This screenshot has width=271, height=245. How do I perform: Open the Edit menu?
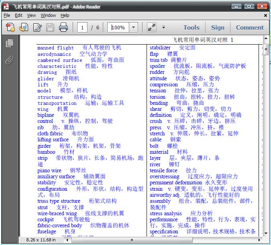tap(18, 15)
